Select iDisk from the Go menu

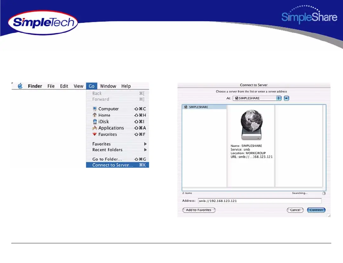[x=118, y=121]
